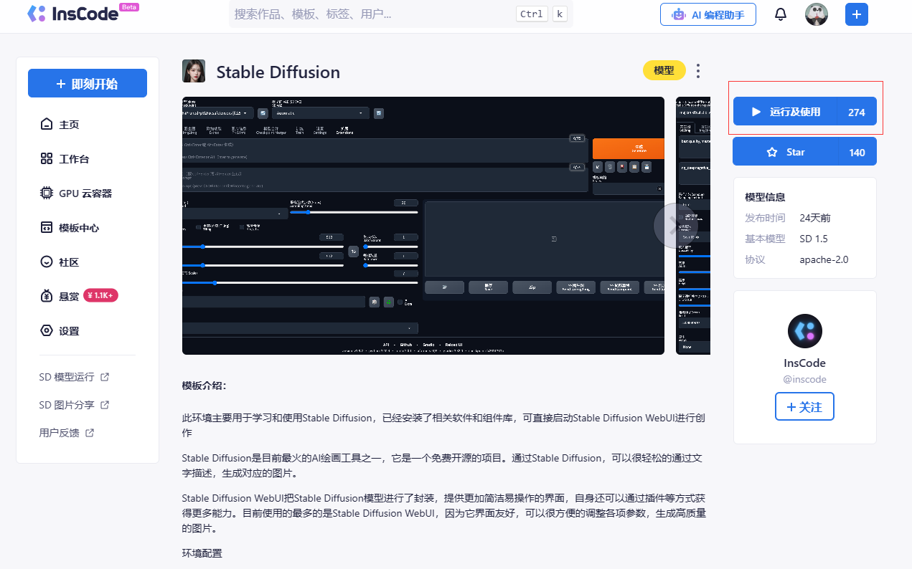Screen dimensions: 912x569
Task: Click the template icon beside 模板中心
Action: click(x=47, y=228)
